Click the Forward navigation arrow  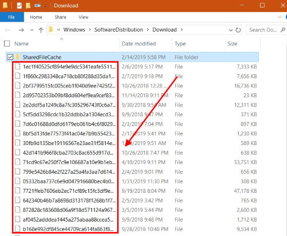coord(21,30)
